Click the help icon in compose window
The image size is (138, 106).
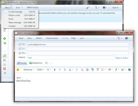point(126,38)
